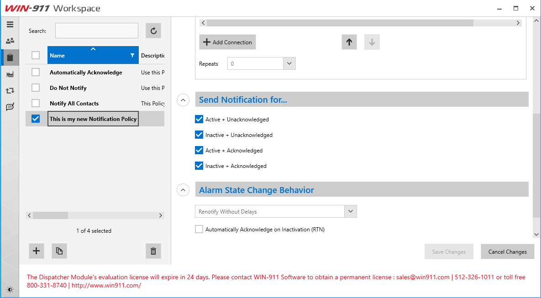
Task: Check the Automatically Acknowledge policy row
Action: [36, 72]
